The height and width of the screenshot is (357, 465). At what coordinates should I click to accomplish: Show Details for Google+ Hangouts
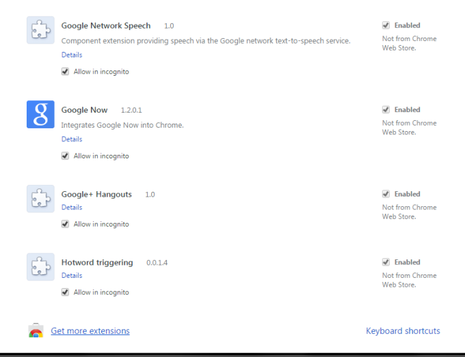click(x=72, y=208)
